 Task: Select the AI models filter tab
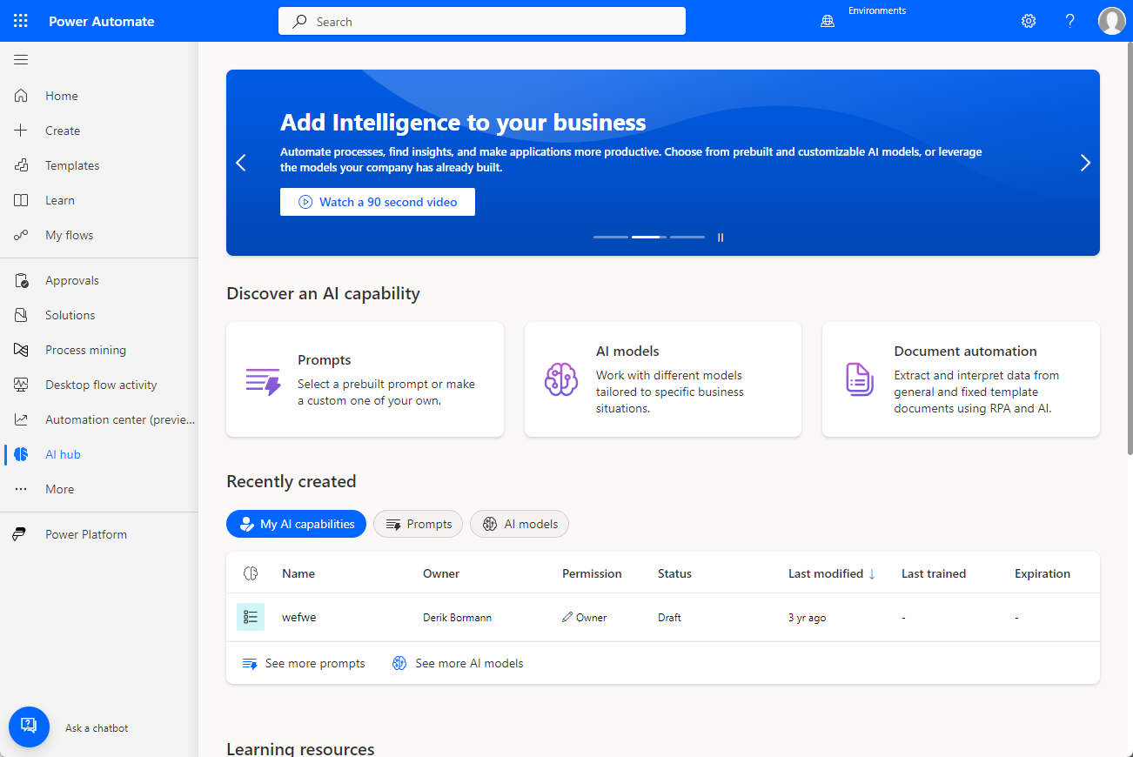520,524
